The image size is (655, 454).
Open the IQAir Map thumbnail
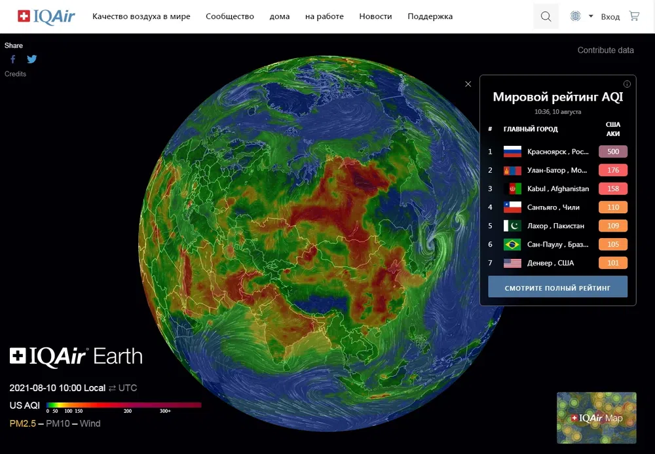point(596,418)
